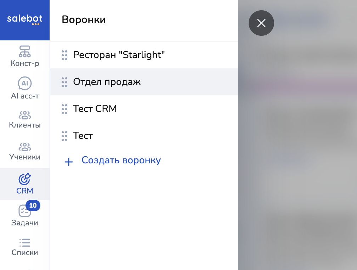Click drag handle beside Тест CRM
Screen dimensions: 357x270
point(64,109)
